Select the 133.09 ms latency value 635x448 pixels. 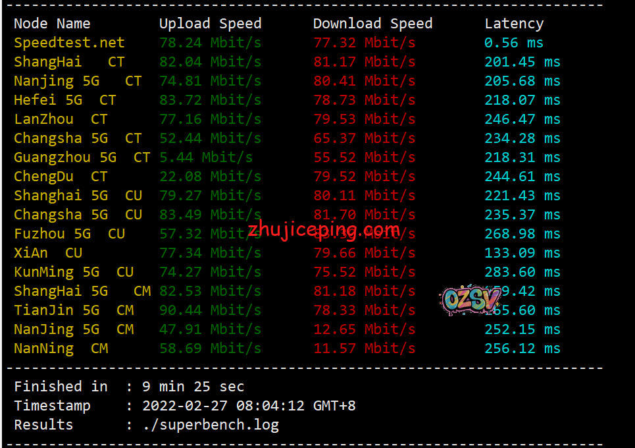[x=522, y=253]
